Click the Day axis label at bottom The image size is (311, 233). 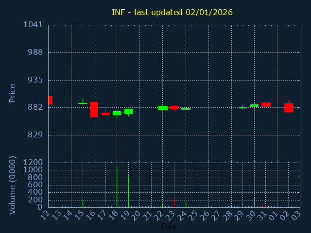169,226
